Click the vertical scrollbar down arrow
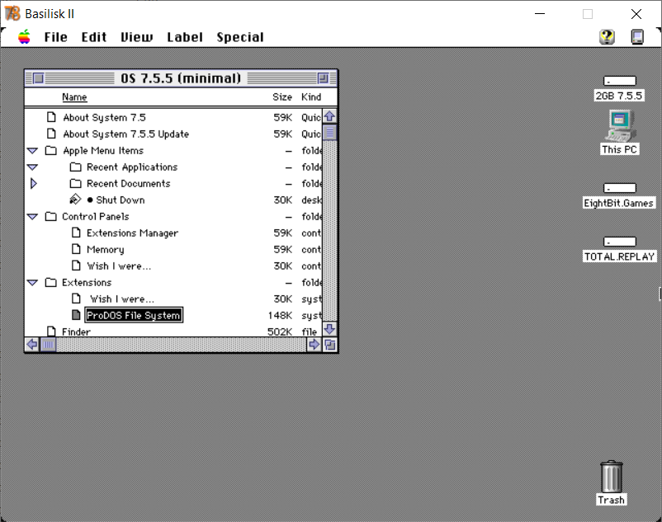662x522 pixels. pyautogui.click(x=329, y=329)
